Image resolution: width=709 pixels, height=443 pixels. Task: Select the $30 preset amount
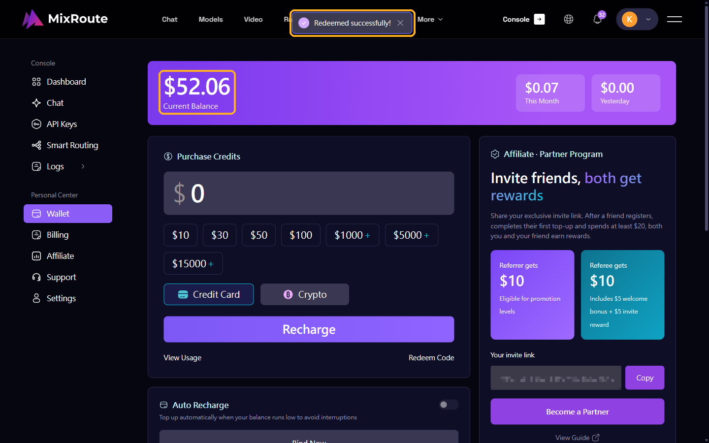[x=220, y=235]
